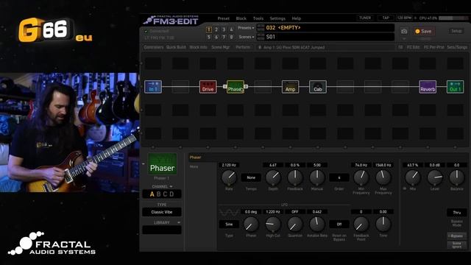Click the FM3-Edit logo

[x=171, y=20]
